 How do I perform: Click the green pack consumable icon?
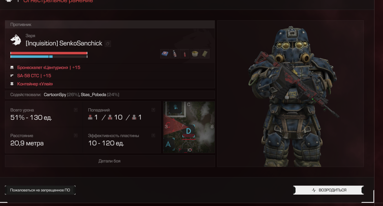coord(205,54)
